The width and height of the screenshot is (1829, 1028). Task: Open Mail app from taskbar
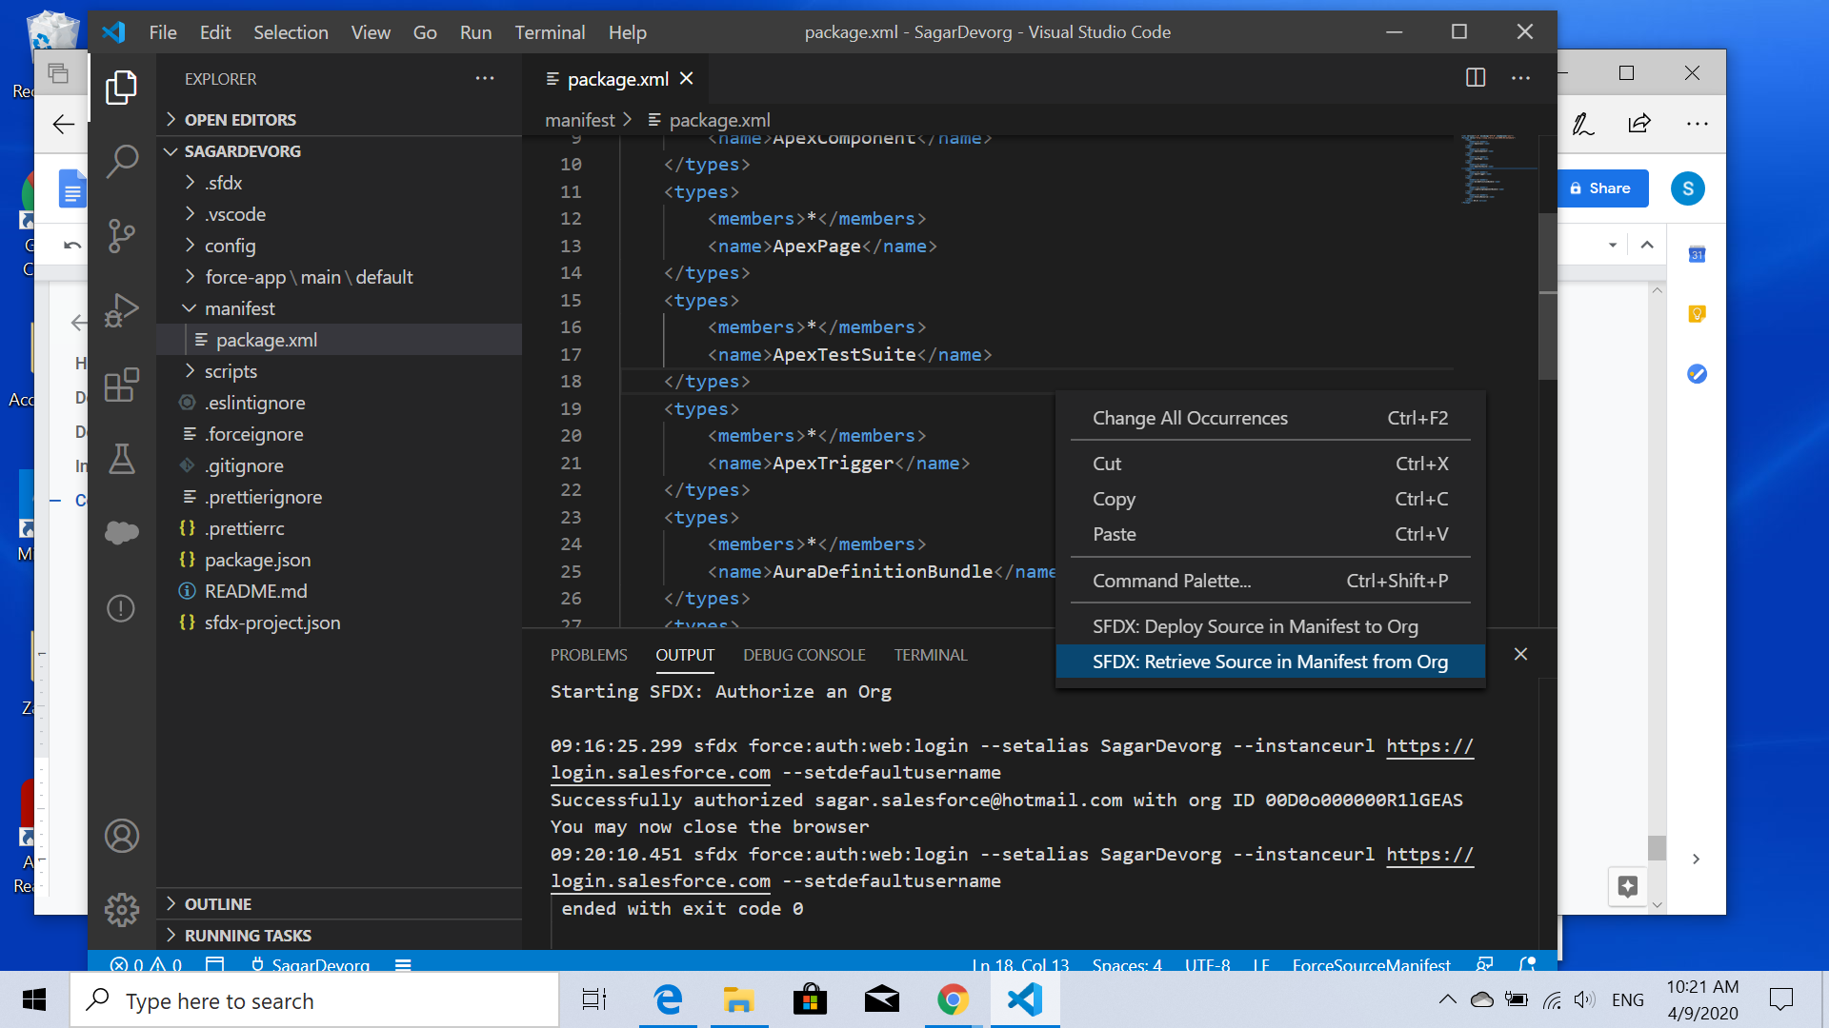(x=881, y=999)
